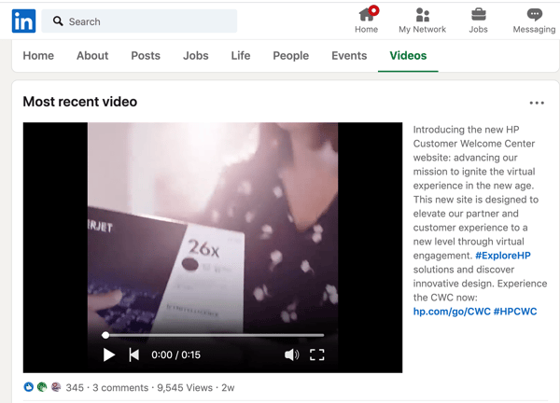This screenshot has height=403, width=560.
Task: Click the middle of the video progress bar
Action: pyautogui.click(x=215, y=335)
